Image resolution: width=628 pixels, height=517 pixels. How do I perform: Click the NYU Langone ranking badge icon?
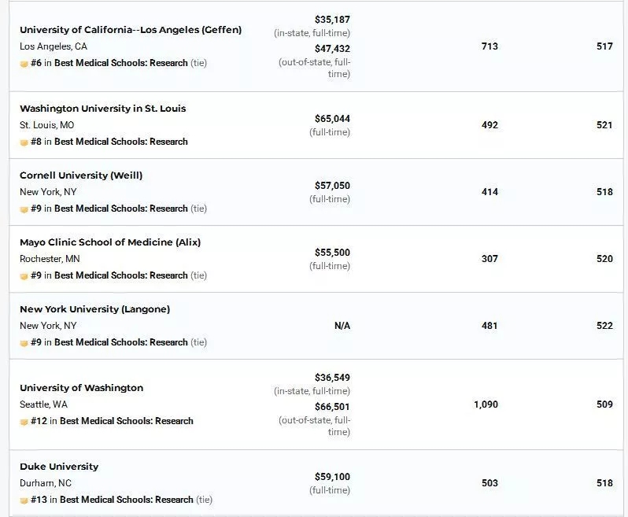pyautogui.click(x=24, y=342)
